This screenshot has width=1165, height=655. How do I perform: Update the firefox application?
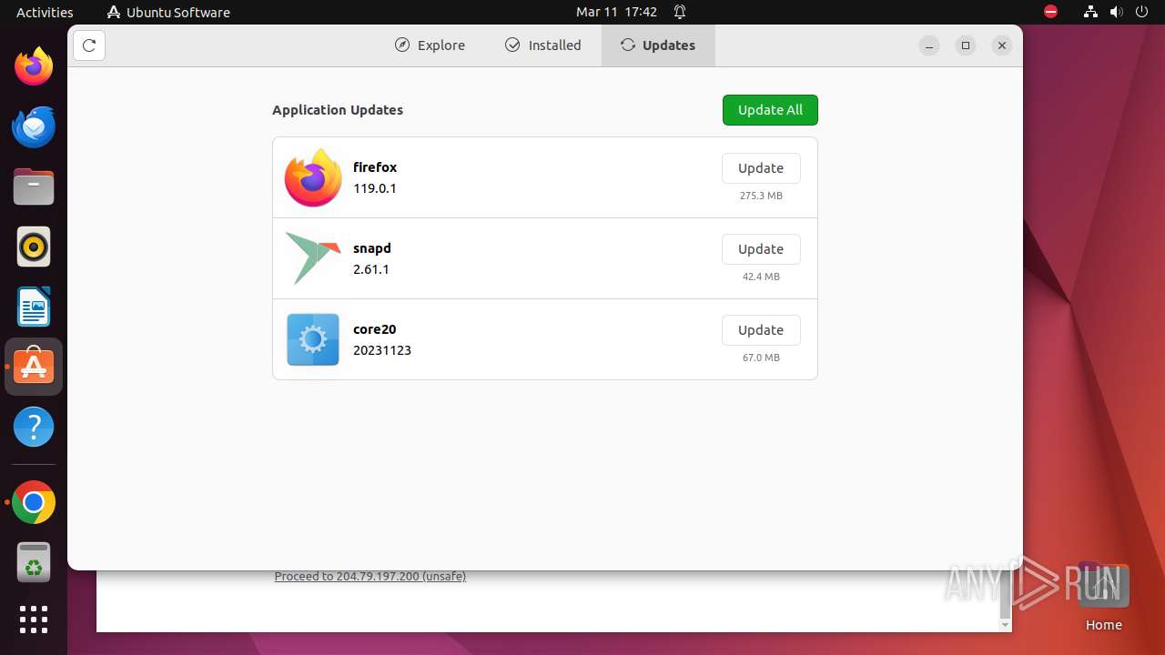tap(761, 168)
